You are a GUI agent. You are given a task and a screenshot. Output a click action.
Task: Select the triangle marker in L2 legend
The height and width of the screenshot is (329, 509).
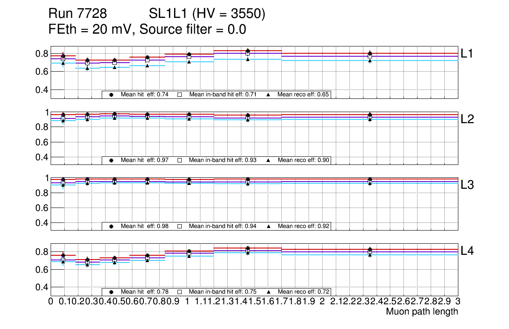(x=269, y=160)
